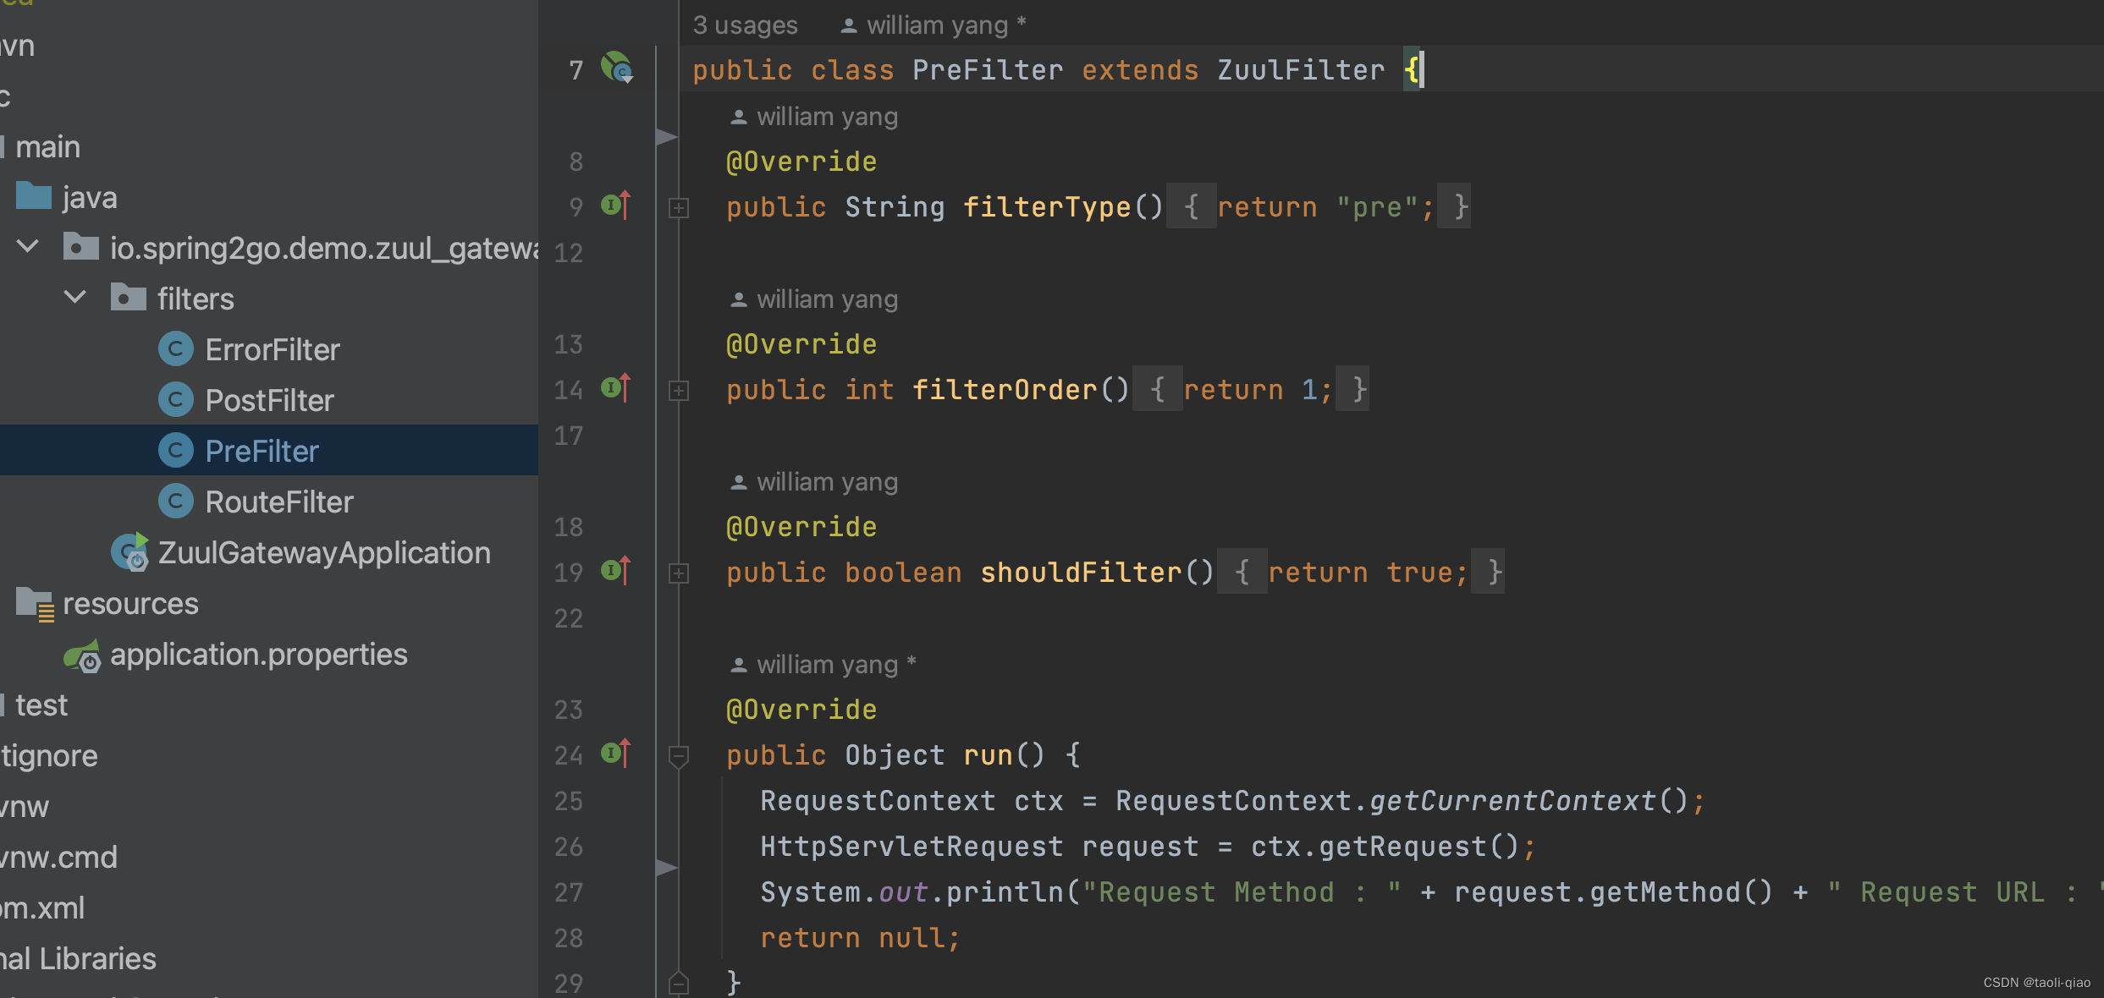Click william yang author hint above filterType
Viewport: 2104px width, 998px height.
pyautogui.click(x=826, y=117)
